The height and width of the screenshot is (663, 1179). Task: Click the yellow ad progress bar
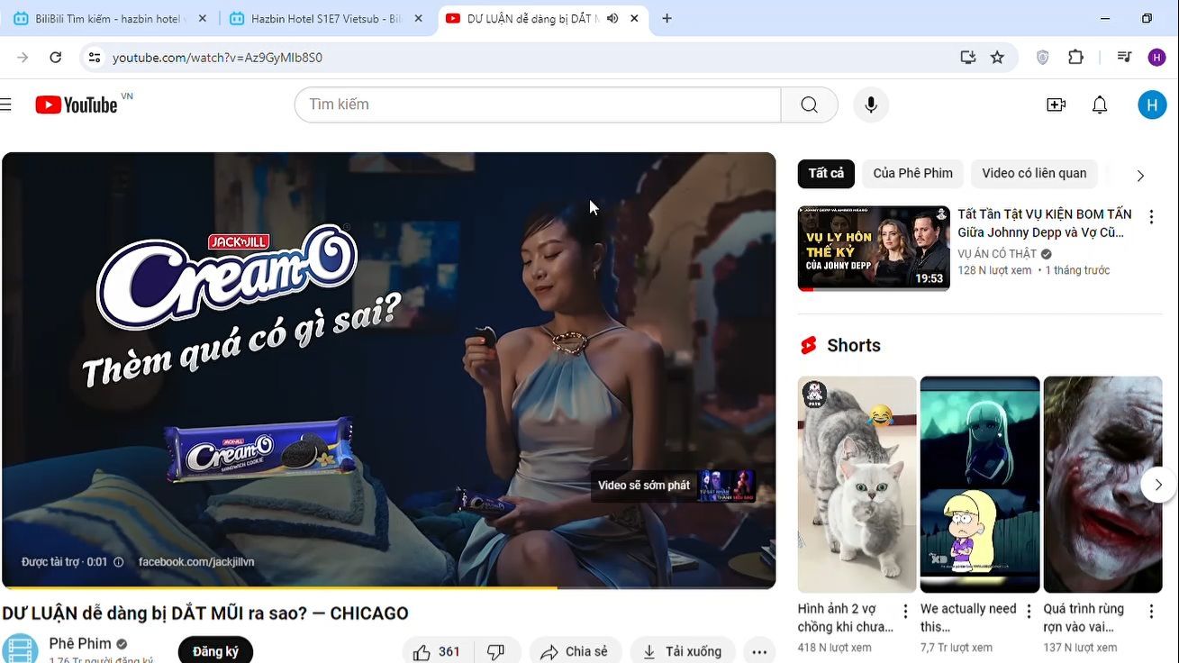coord(279,587)
